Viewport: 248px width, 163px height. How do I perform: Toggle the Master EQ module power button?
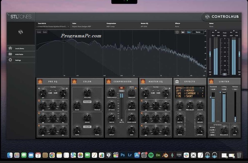tap(143, 81)
